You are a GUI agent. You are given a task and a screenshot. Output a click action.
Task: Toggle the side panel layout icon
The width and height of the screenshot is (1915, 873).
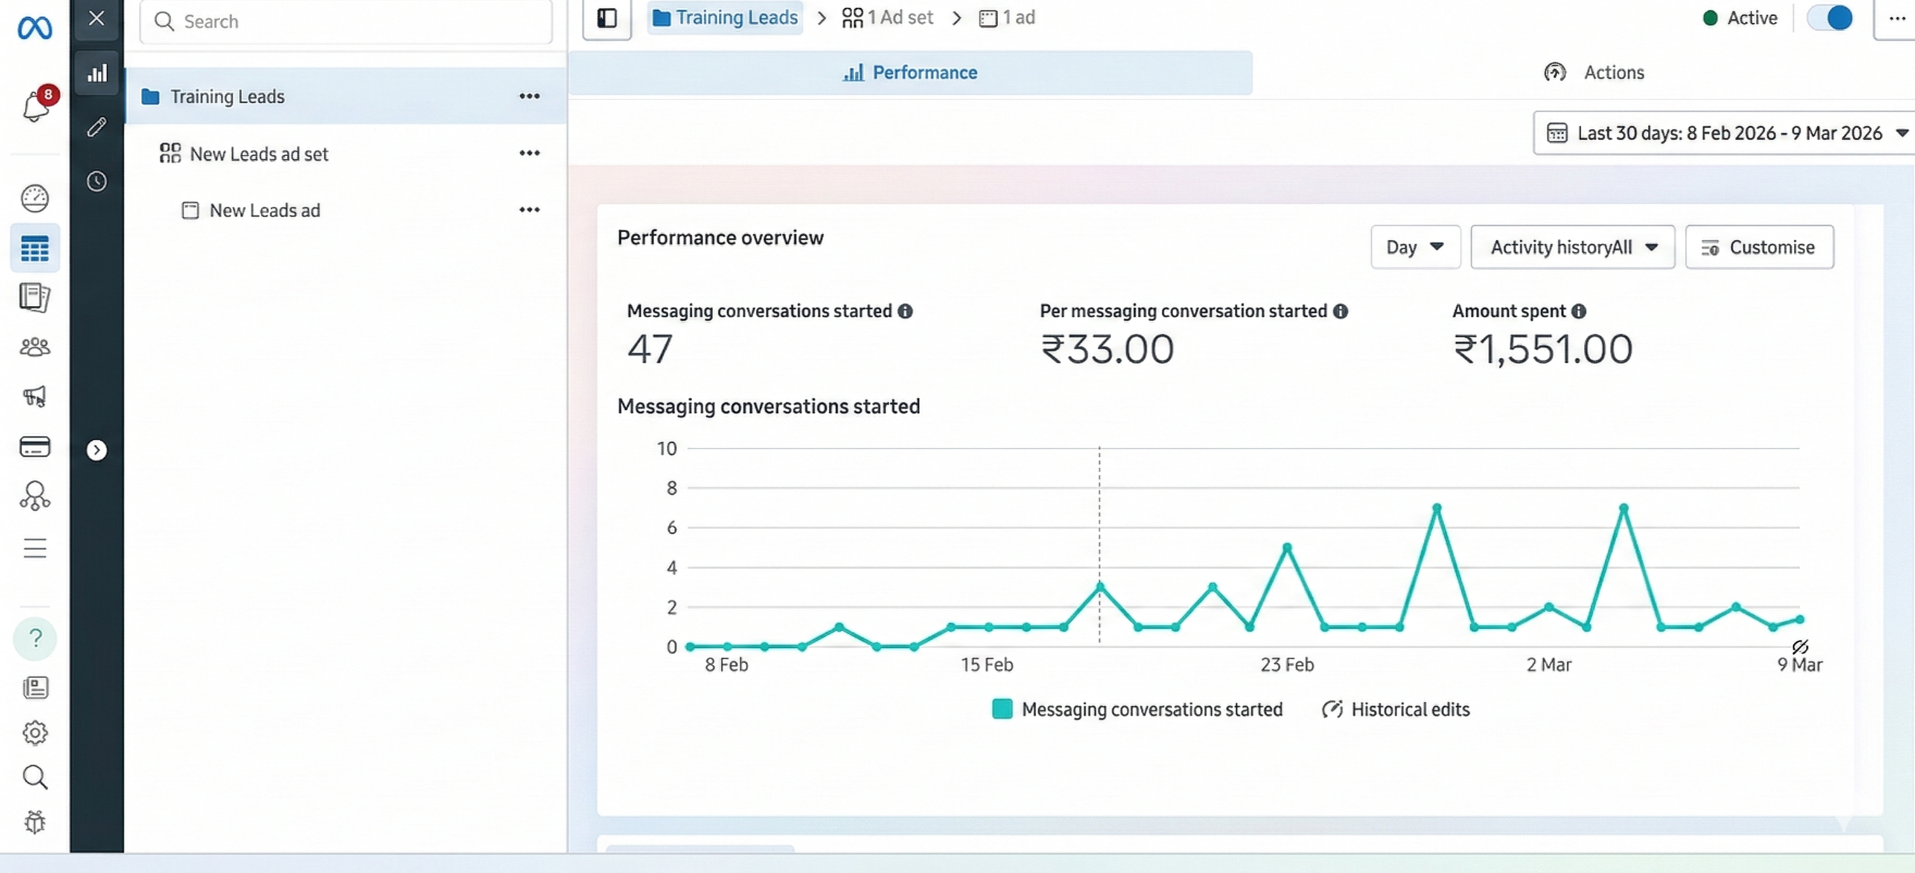pos(607,18)
